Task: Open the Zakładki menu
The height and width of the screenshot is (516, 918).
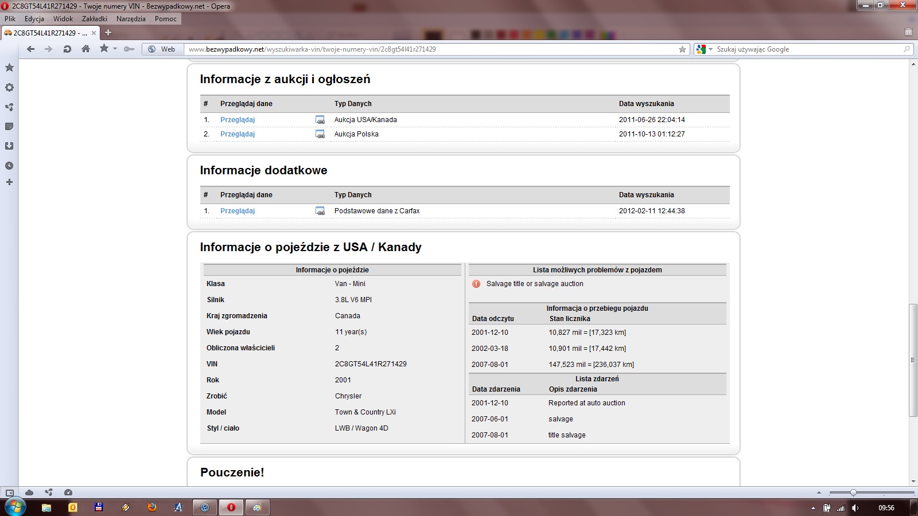Action: 94,19
